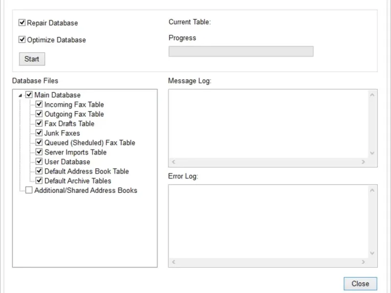Click the Start button

coord(32,59)
